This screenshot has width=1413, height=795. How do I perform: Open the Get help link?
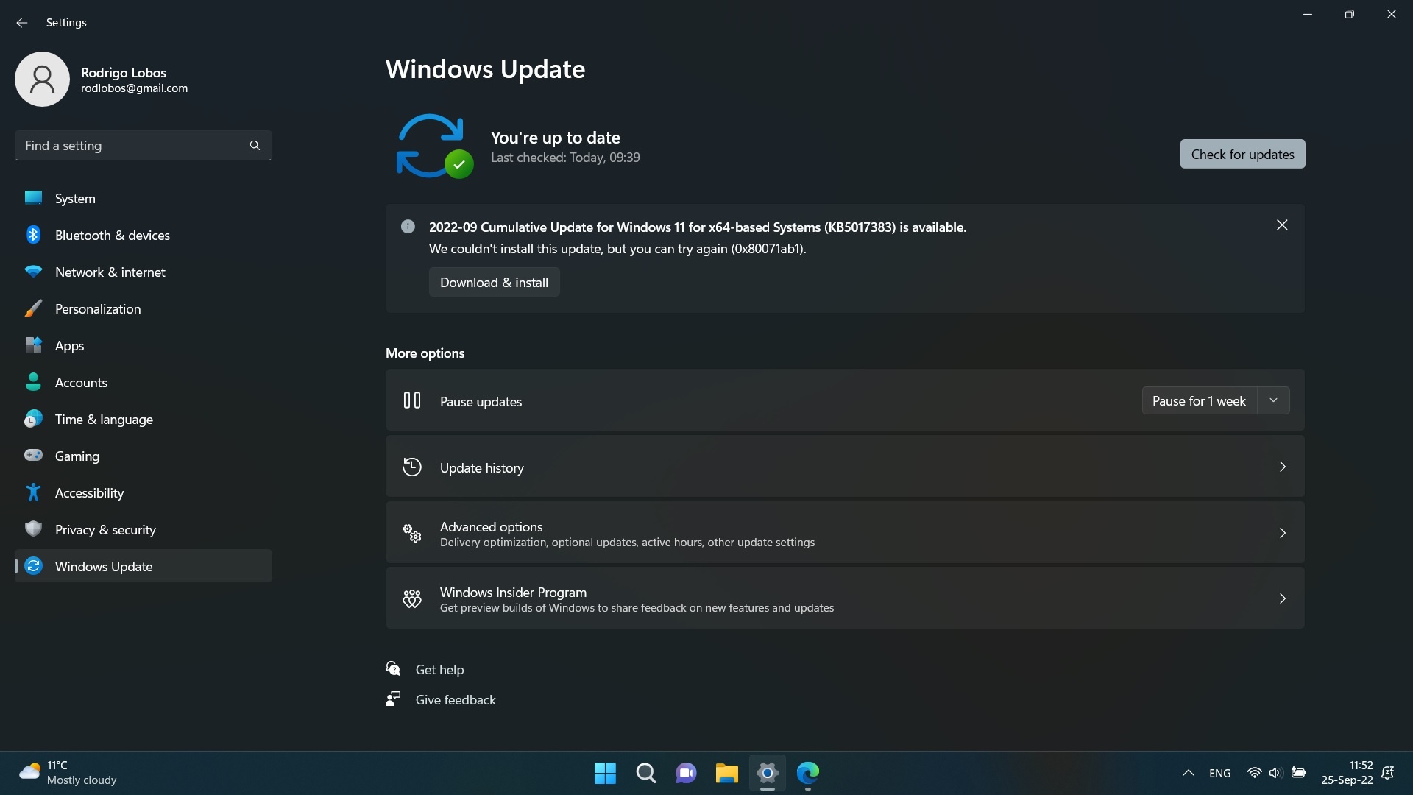coord(439,669)
